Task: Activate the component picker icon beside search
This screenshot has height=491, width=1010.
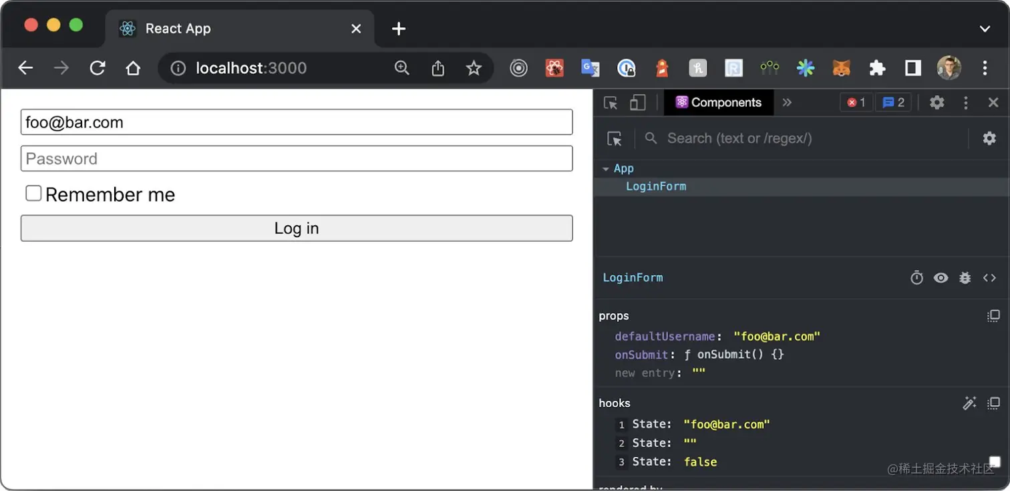Action: (x=614, y=138)
